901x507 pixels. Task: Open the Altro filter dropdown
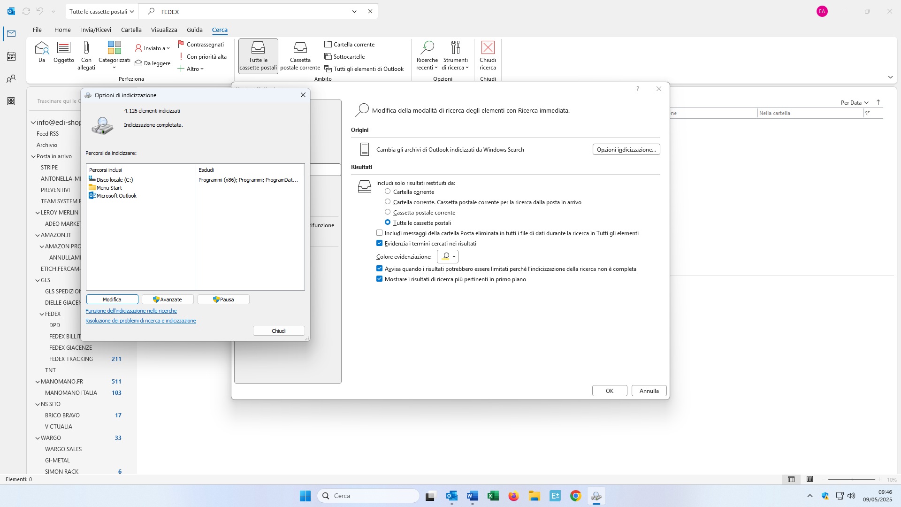[191, 69]
